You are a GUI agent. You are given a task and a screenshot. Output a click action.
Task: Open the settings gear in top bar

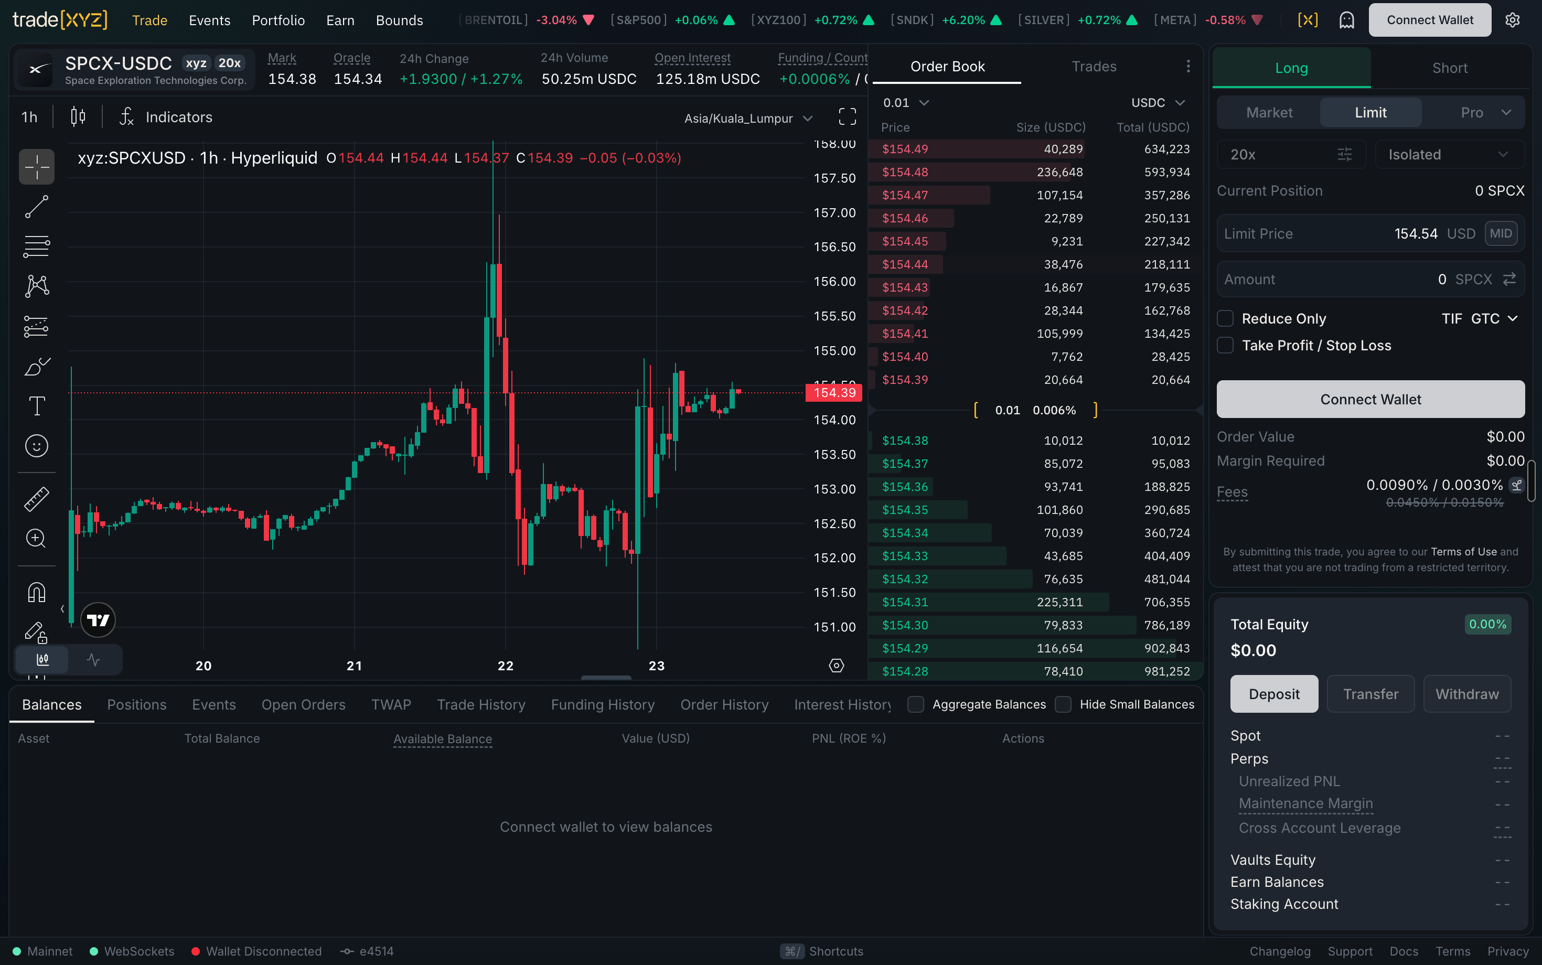click(x=1512, y=20)
